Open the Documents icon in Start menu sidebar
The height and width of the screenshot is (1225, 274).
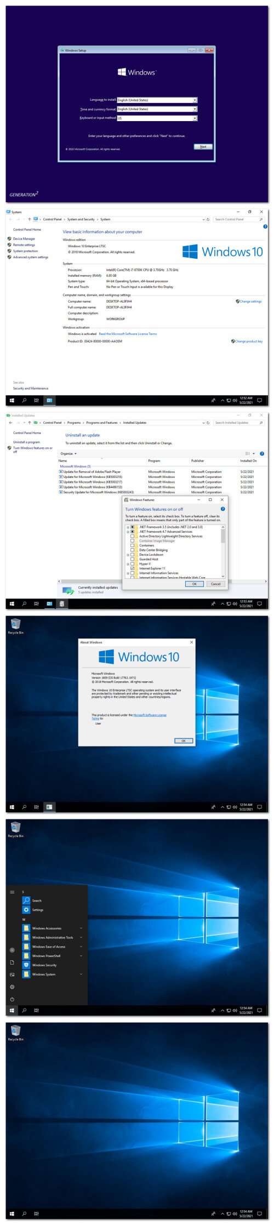pos(12,962)
